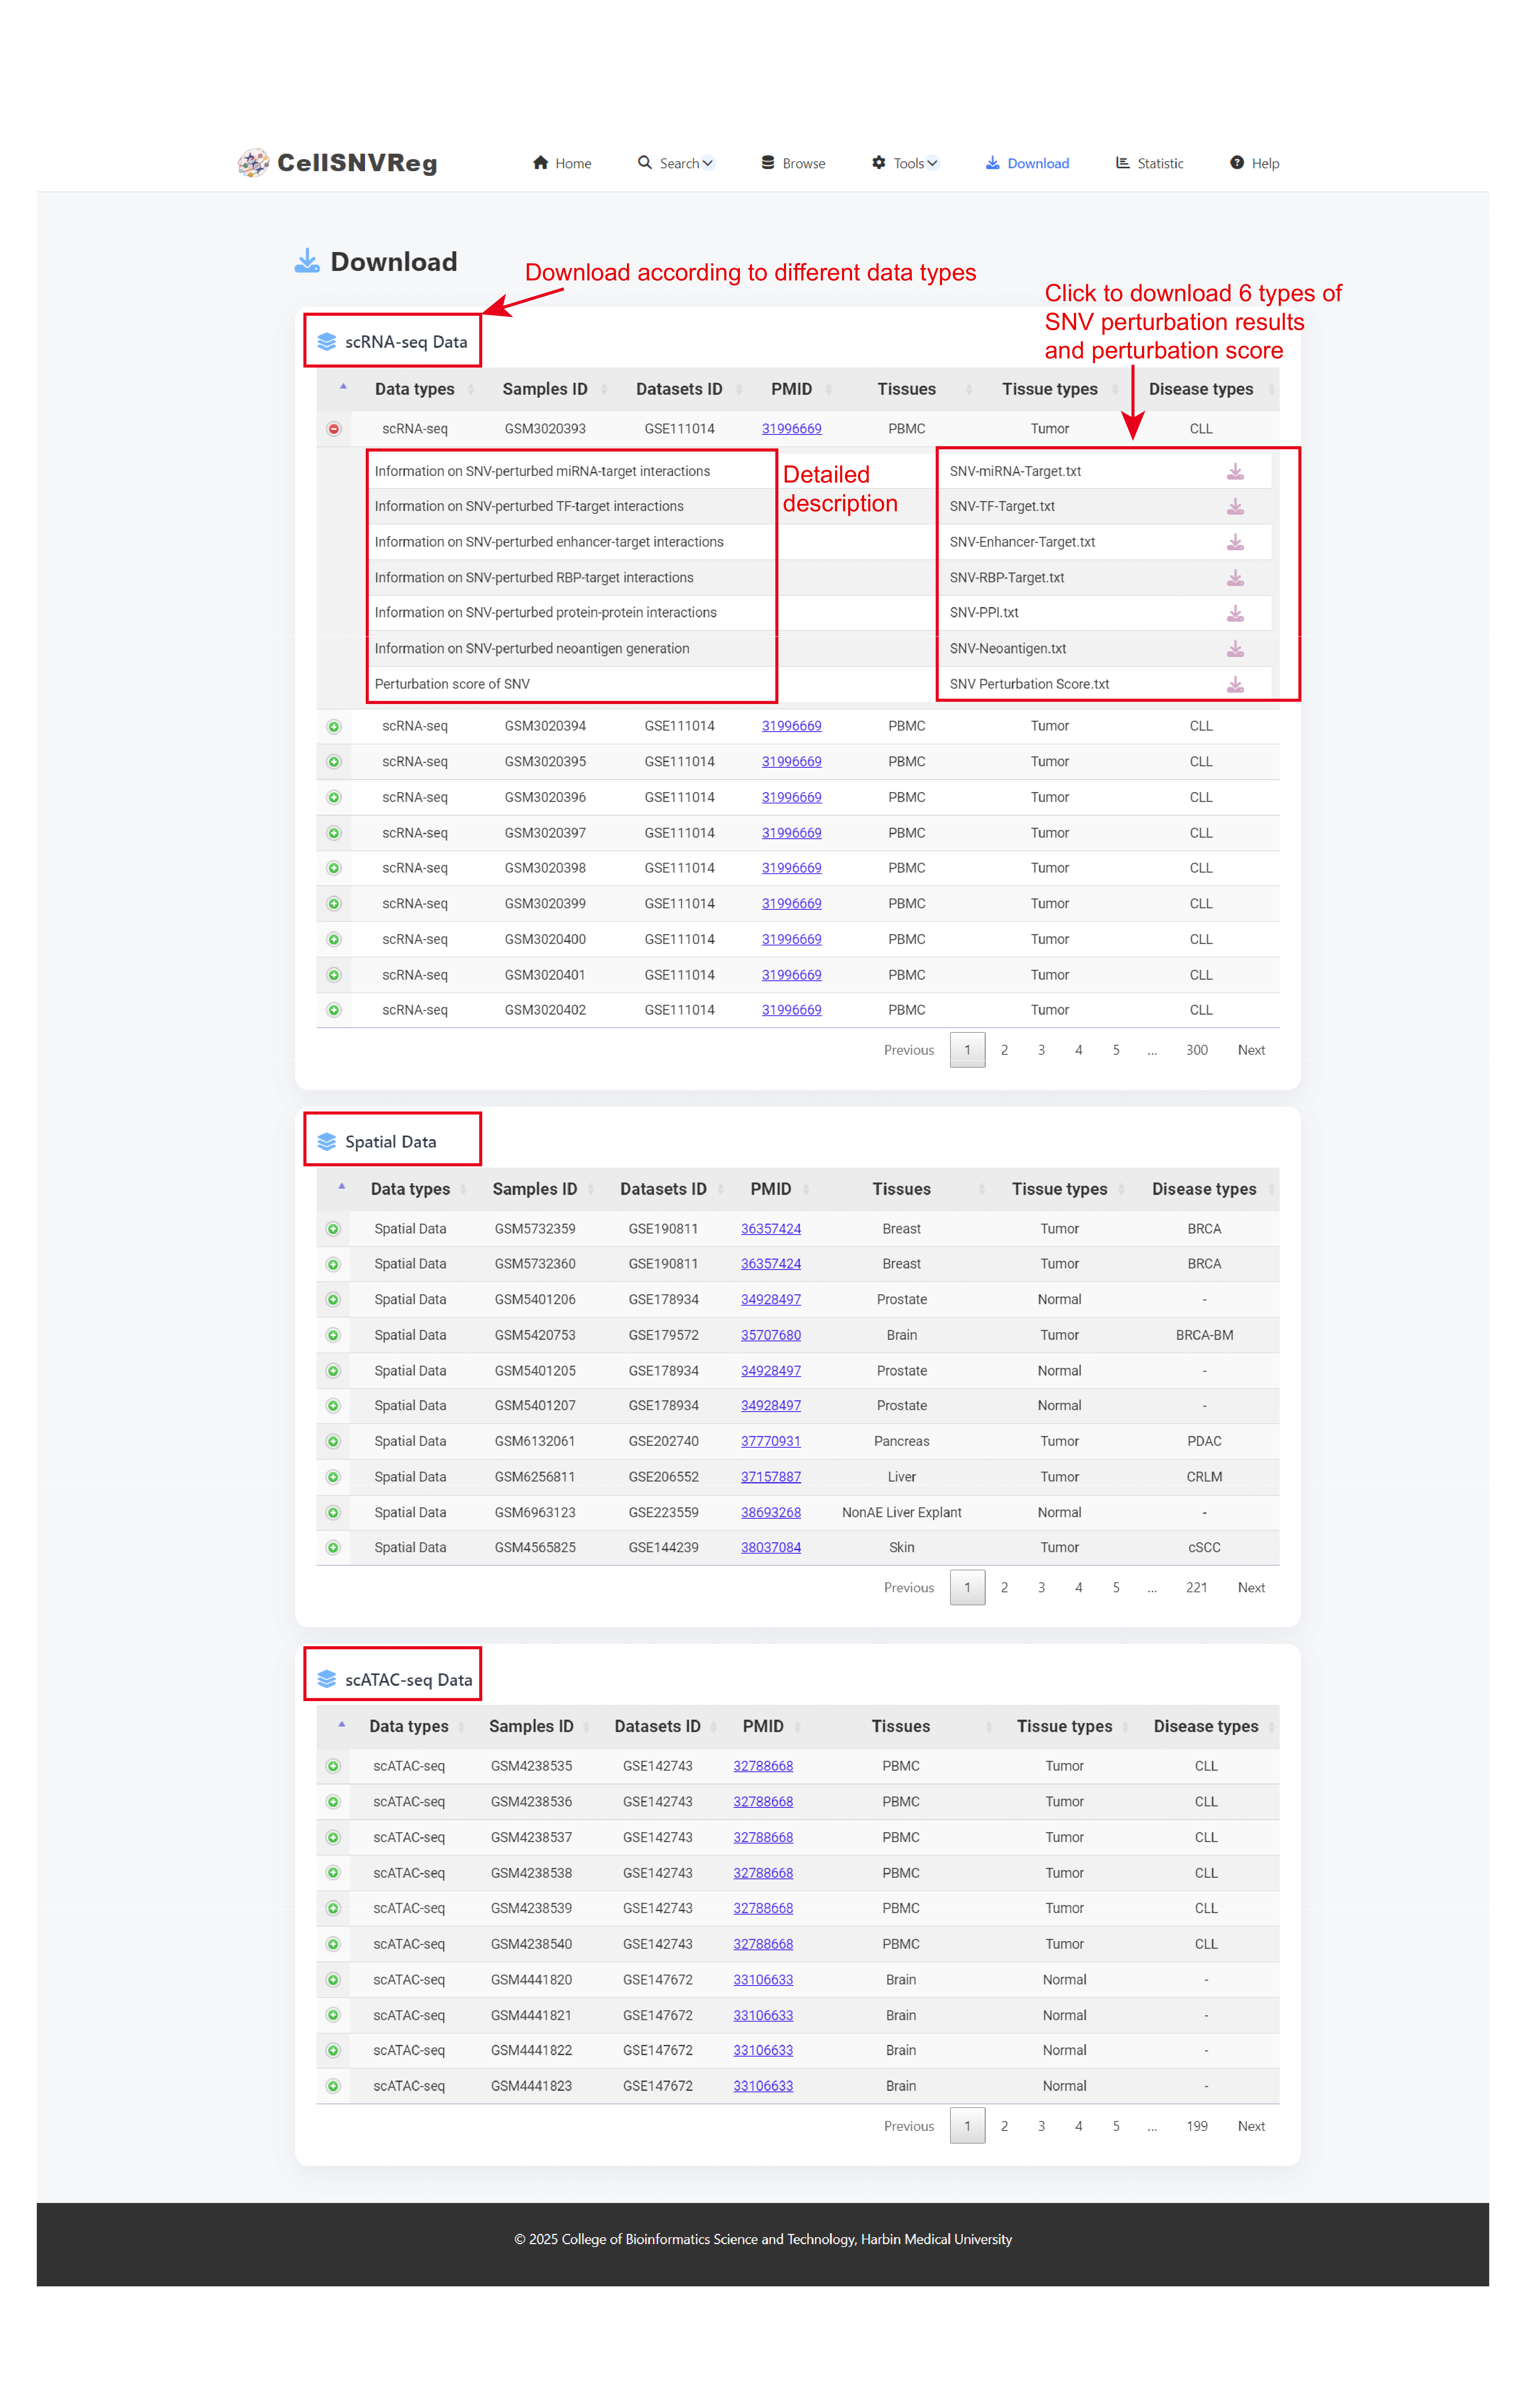The image size is (1526, 2408).
Task: Sort scRNA-seq table by Disease types
Action: (1201, 389)
